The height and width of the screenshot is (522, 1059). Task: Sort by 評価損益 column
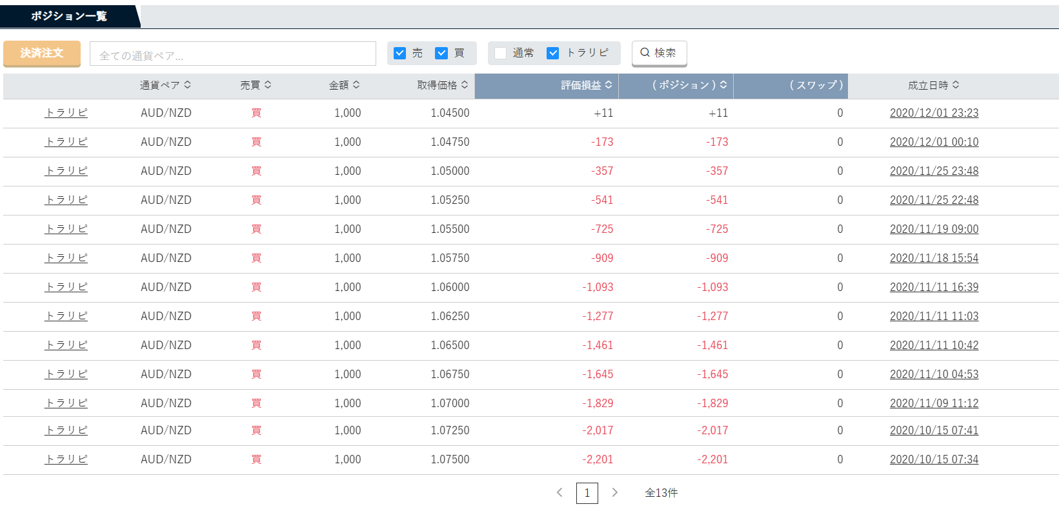pos(587,85)
